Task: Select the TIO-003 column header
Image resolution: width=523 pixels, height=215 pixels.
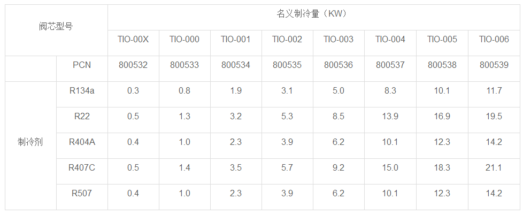Action: [339, 39]
